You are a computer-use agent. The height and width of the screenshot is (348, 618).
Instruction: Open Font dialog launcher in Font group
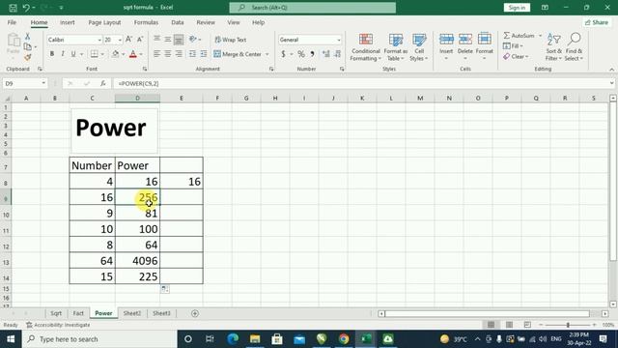coord(145,69)
